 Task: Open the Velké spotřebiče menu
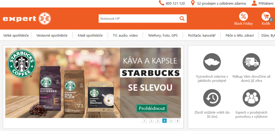tap(16, 35)
